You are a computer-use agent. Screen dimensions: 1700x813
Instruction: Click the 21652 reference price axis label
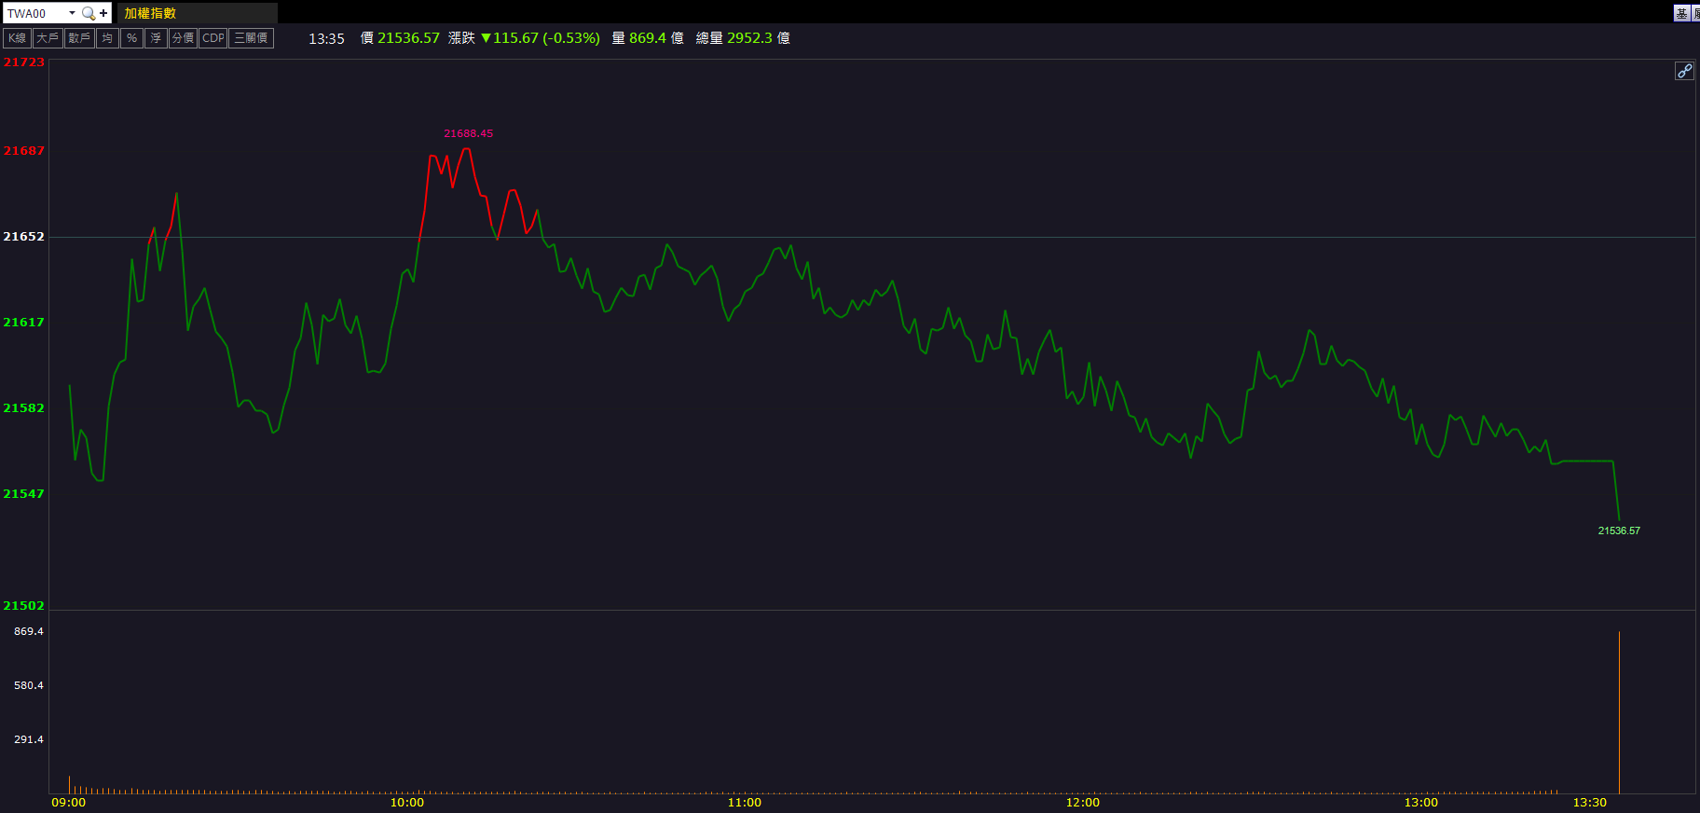point(23,237)
